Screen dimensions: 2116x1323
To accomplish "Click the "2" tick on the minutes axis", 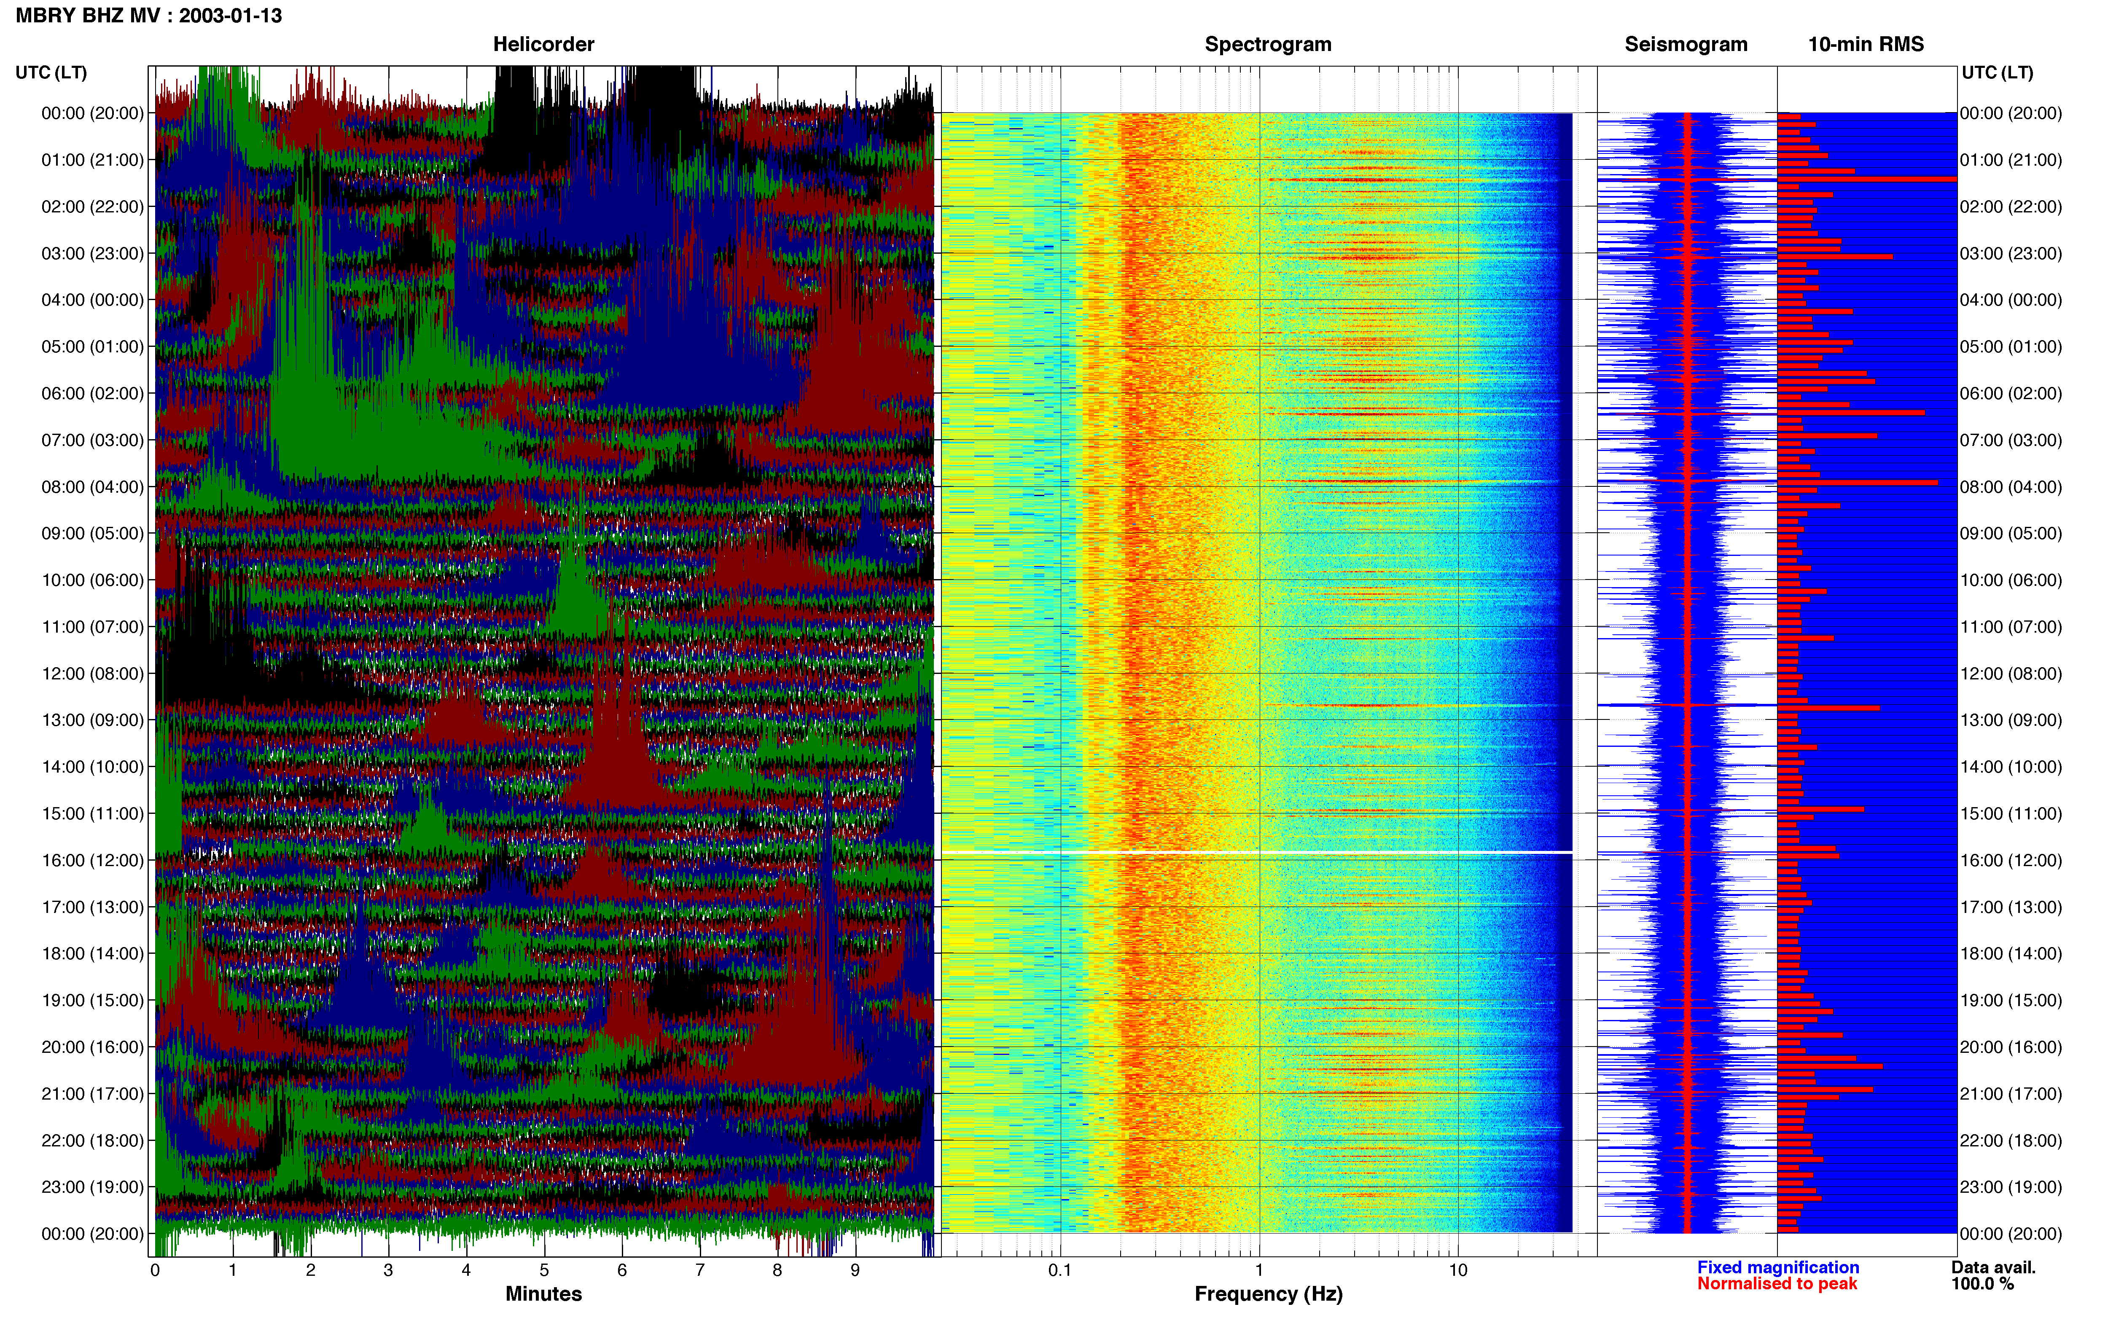I will click(x=311, y=1270).
